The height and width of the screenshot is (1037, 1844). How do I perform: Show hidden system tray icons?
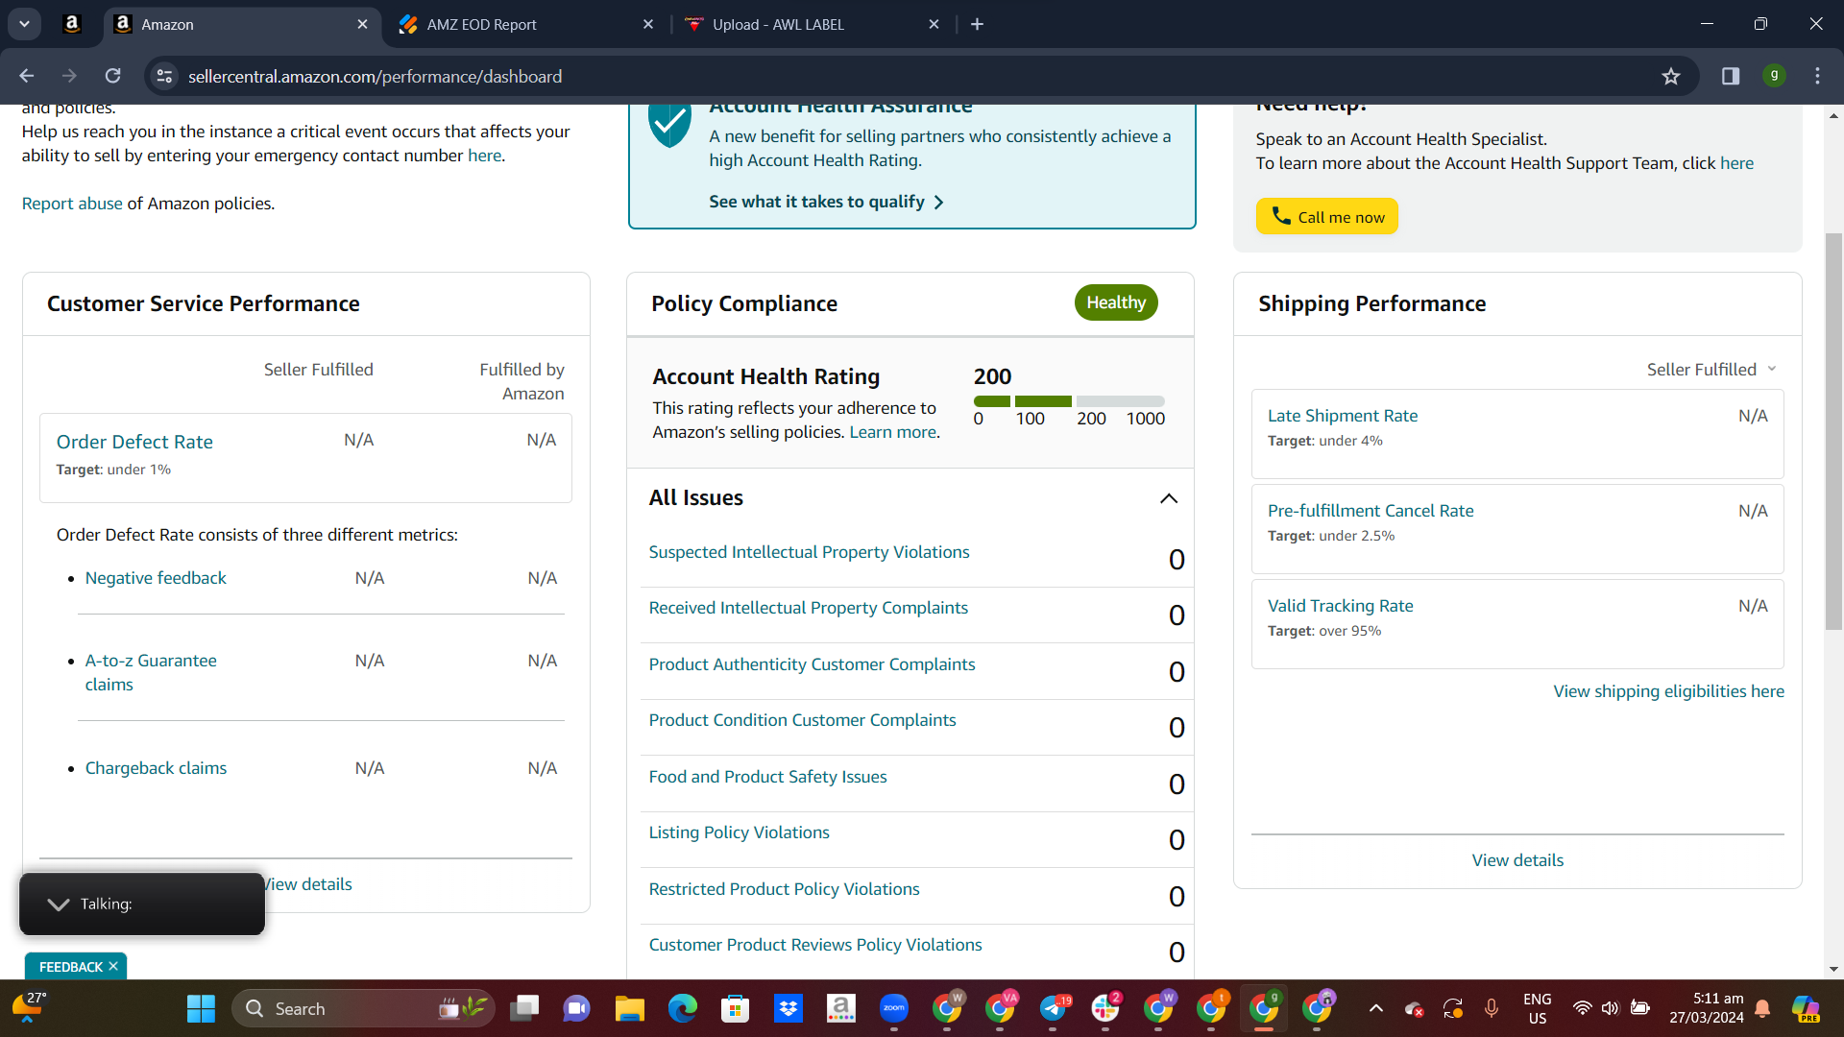[1376, 1008]
